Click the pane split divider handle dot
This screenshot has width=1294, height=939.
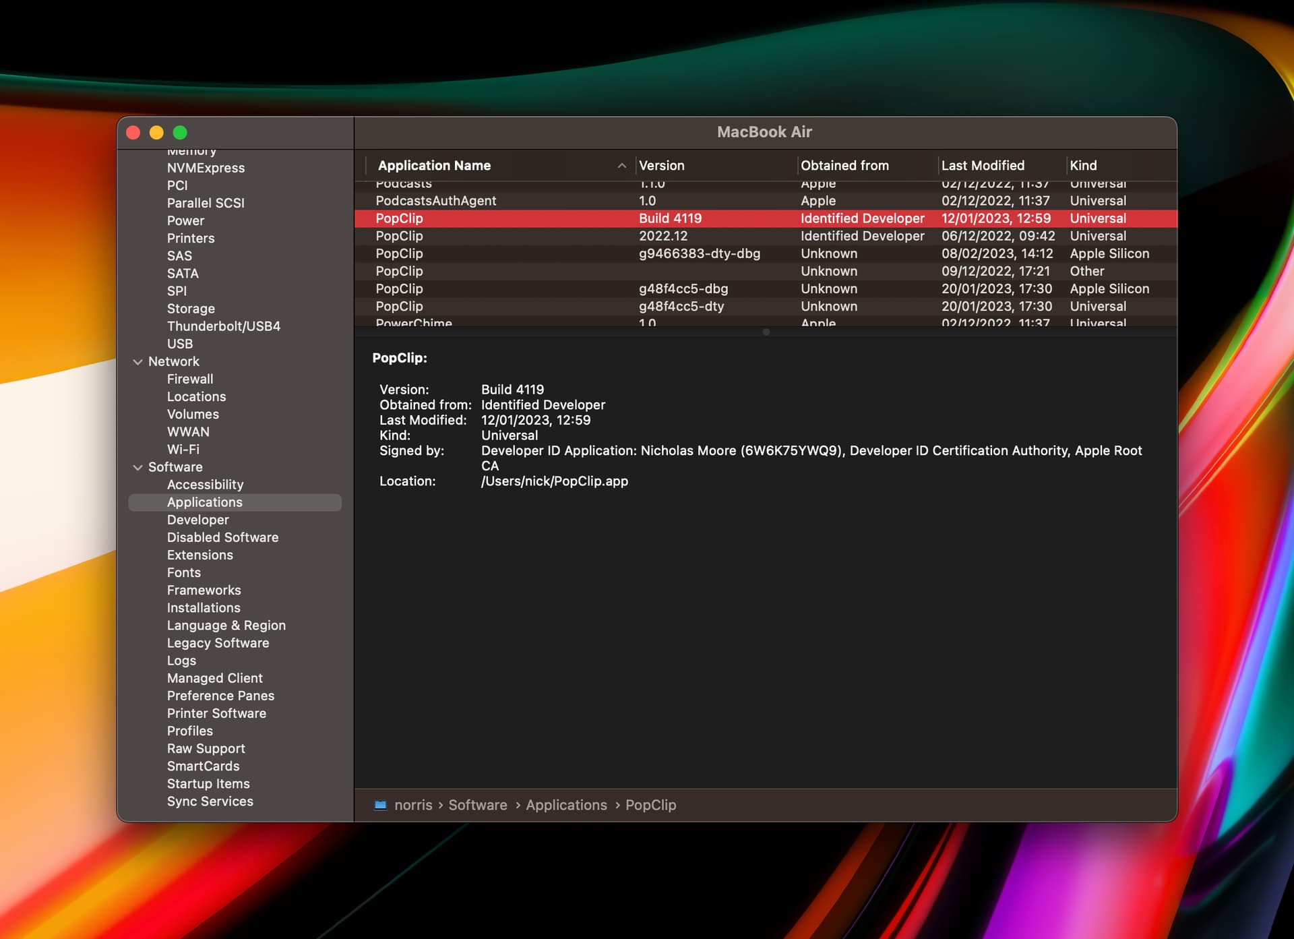coord(766,332)
